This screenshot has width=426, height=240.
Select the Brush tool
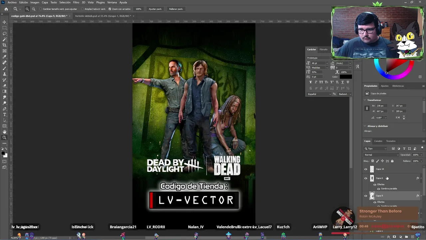pos(4,68)
